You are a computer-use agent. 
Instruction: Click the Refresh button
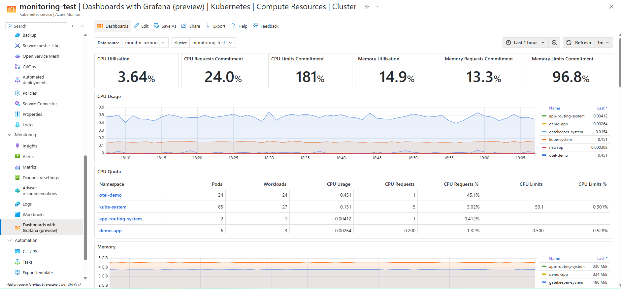[578, 43]
